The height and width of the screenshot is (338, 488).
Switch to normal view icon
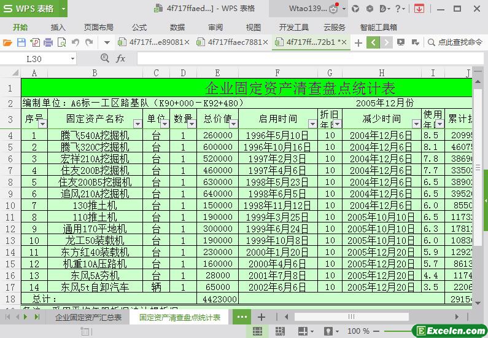coord(257,331)
